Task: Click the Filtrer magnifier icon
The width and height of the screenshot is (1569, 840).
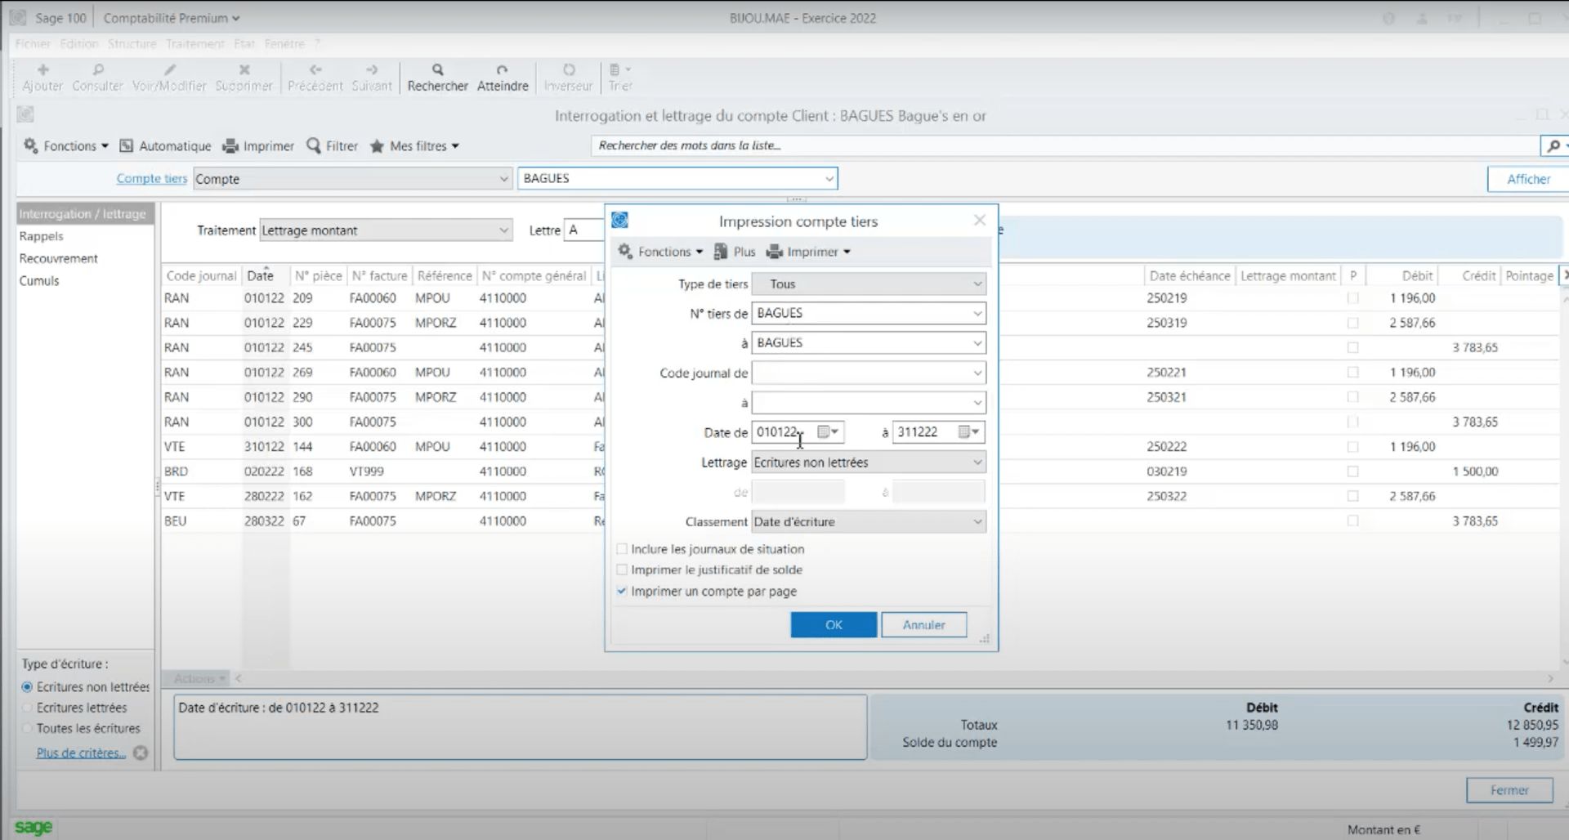Action: click(314, 146)
